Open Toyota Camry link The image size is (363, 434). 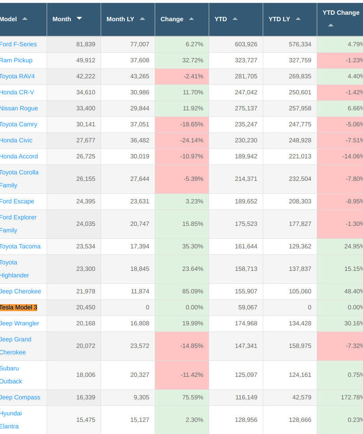point(19,125)
